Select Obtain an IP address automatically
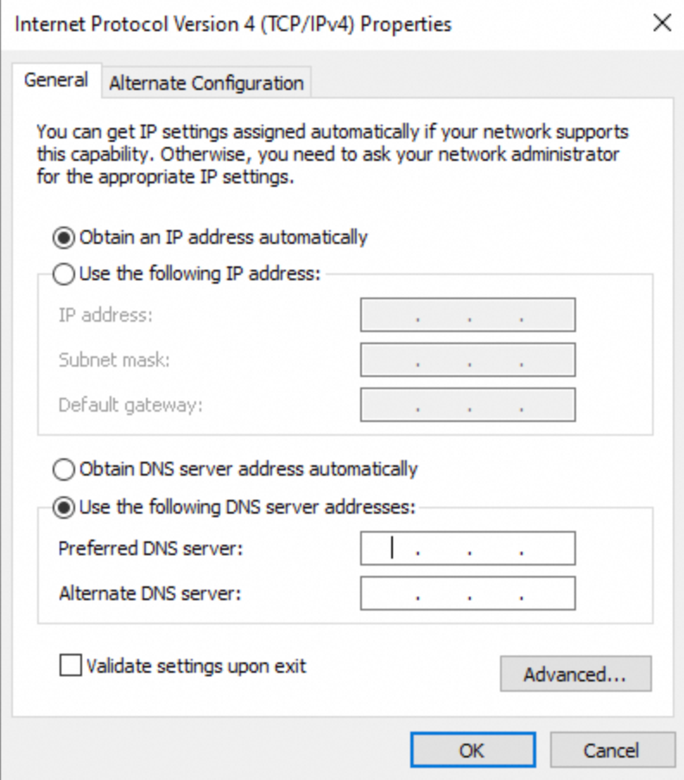684x780 pixels. point(63,237)
